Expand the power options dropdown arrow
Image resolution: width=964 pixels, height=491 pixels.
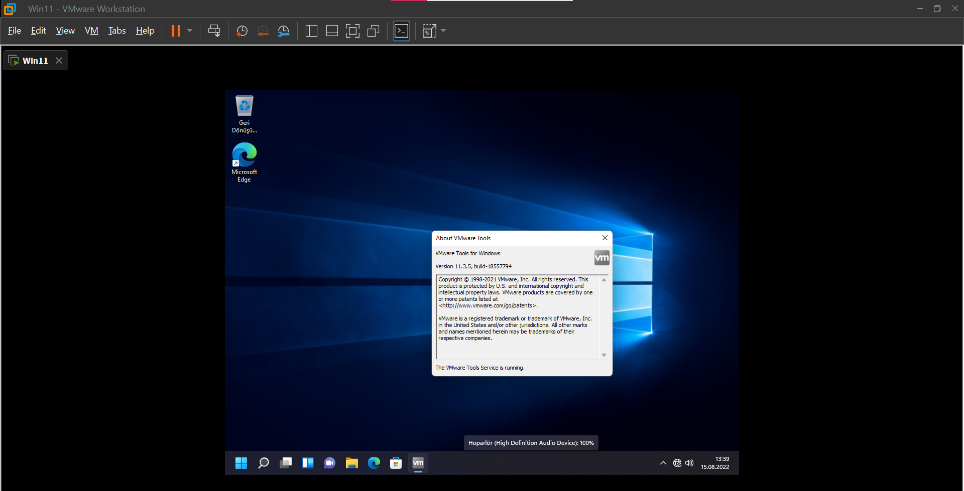tap(190, 31)
